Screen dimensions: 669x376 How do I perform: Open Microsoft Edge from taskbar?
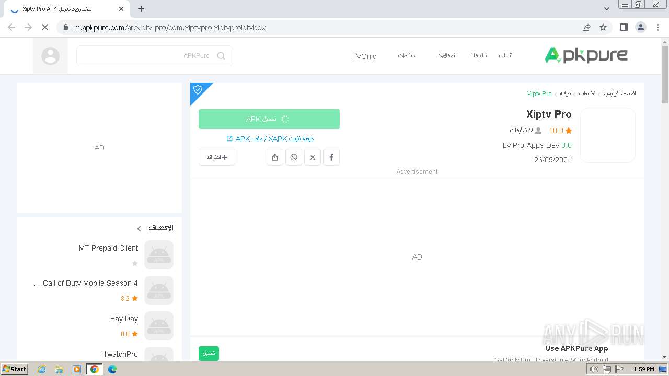pos(112,369)
